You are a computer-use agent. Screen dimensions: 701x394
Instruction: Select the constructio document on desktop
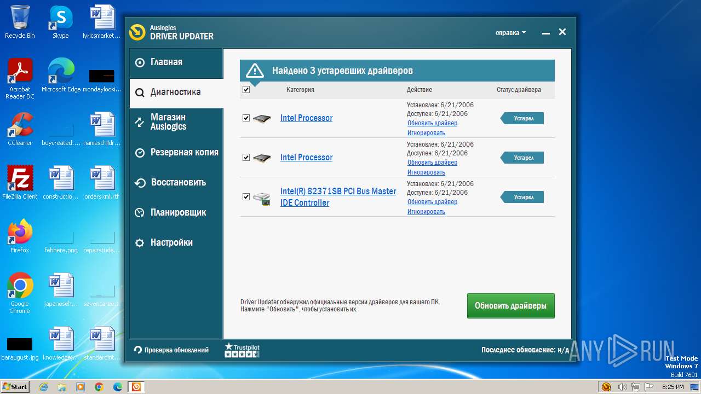click(x=61, y=183)
